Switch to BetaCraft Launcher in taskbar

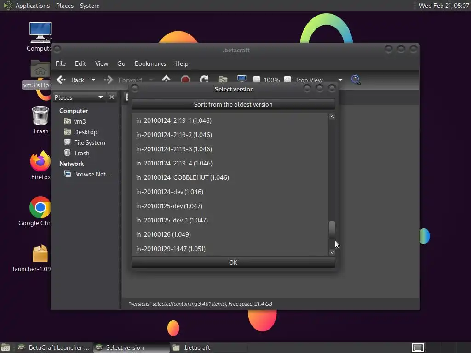click(54, 347)
